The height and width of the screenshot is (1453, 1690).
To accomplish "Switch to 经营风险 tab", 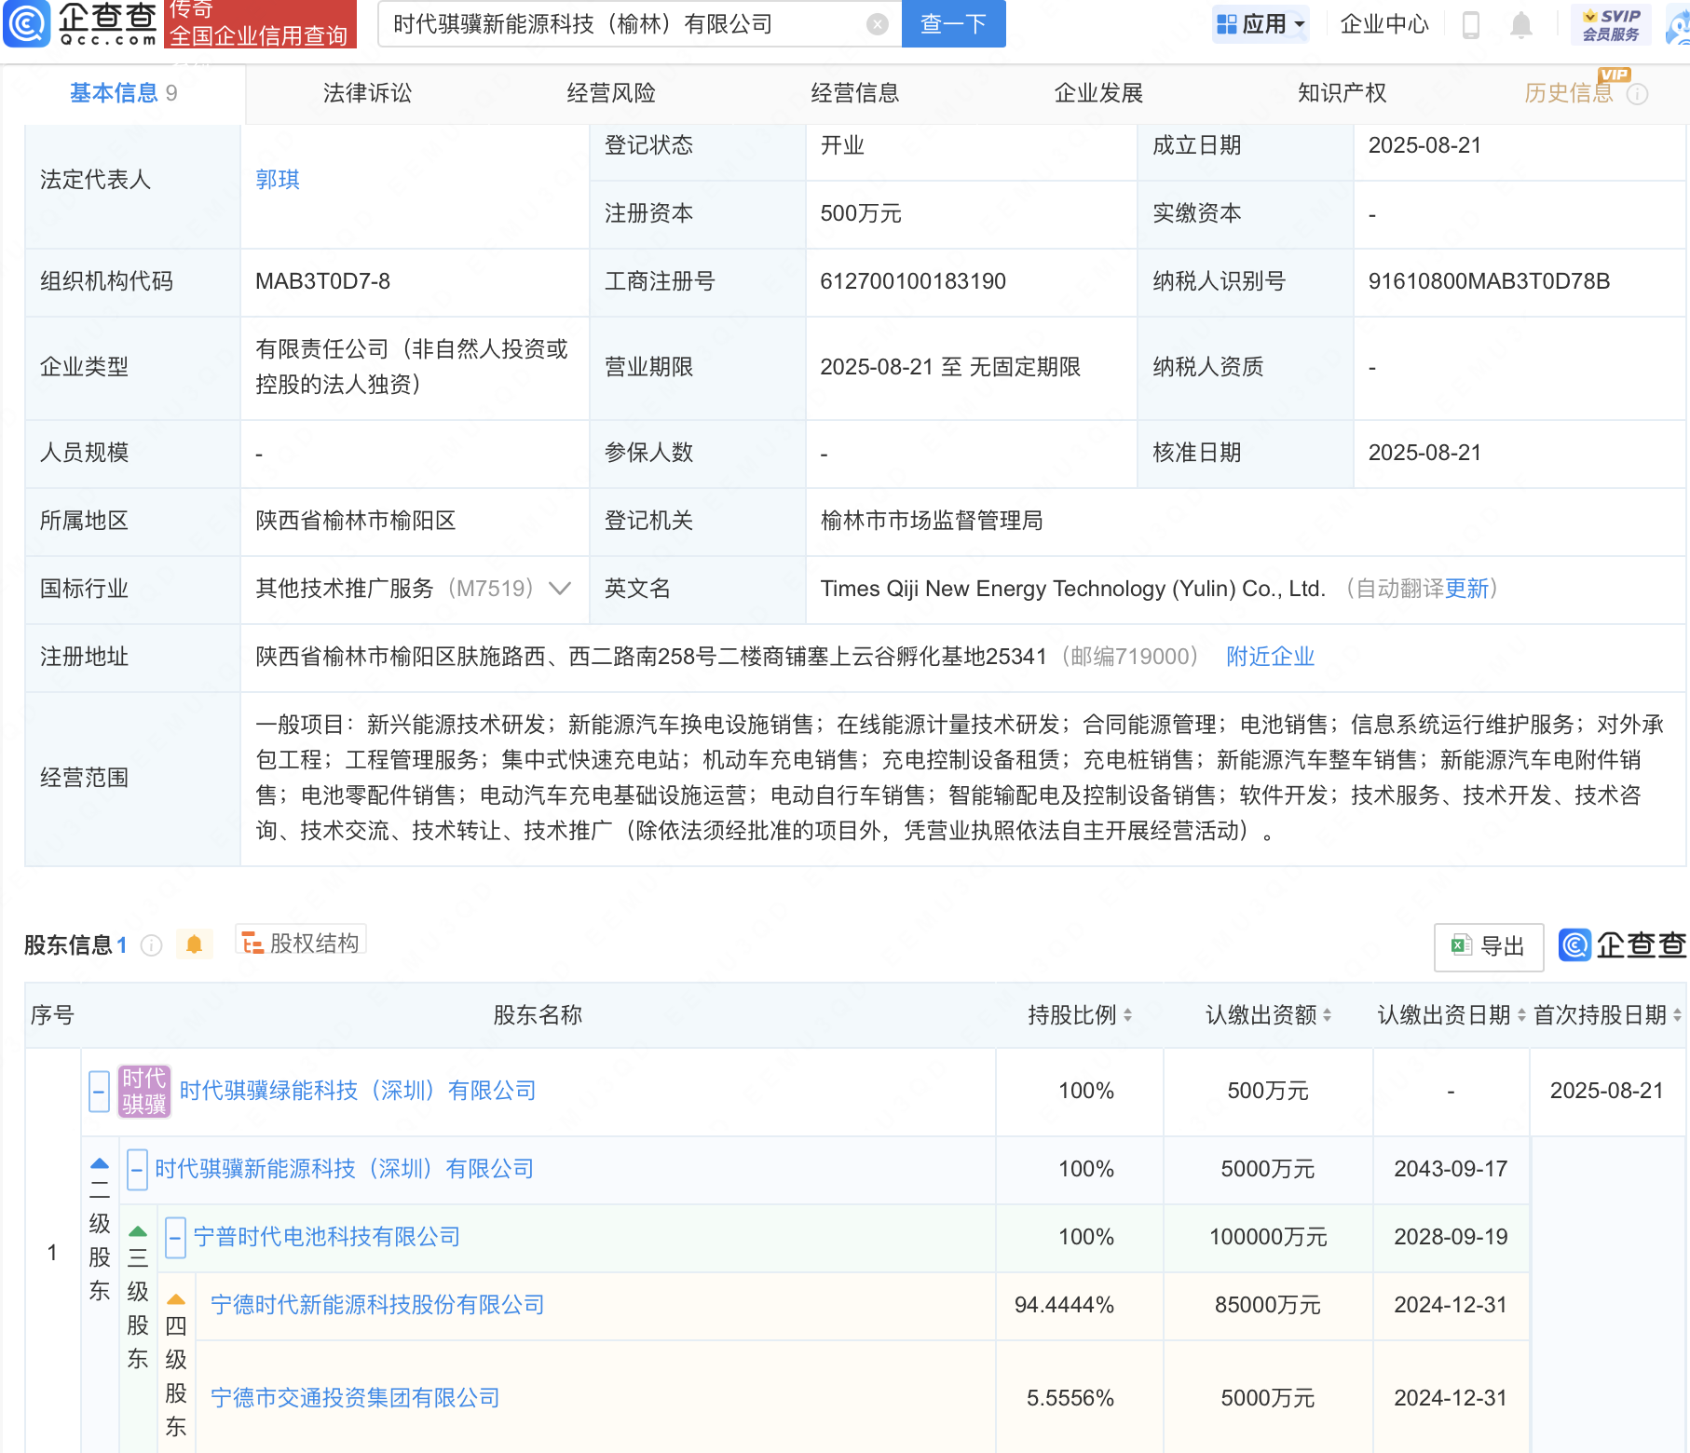I will pyautogui.click(x=611, y=93).
